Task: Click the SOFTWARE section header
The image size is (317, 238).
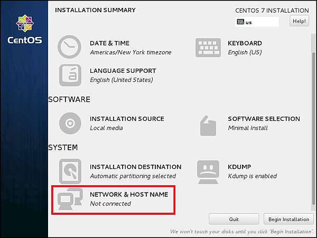Action: point(69,100)
